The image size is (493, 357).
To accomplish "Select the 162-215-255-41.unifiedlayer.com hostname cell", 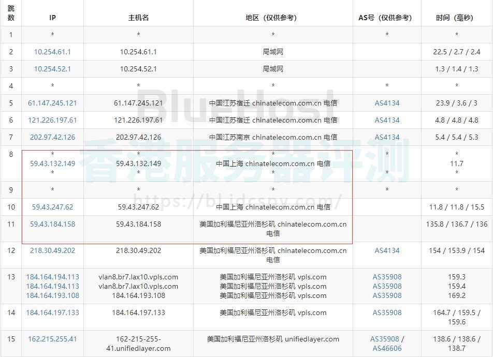I will [x=138, y=344].
